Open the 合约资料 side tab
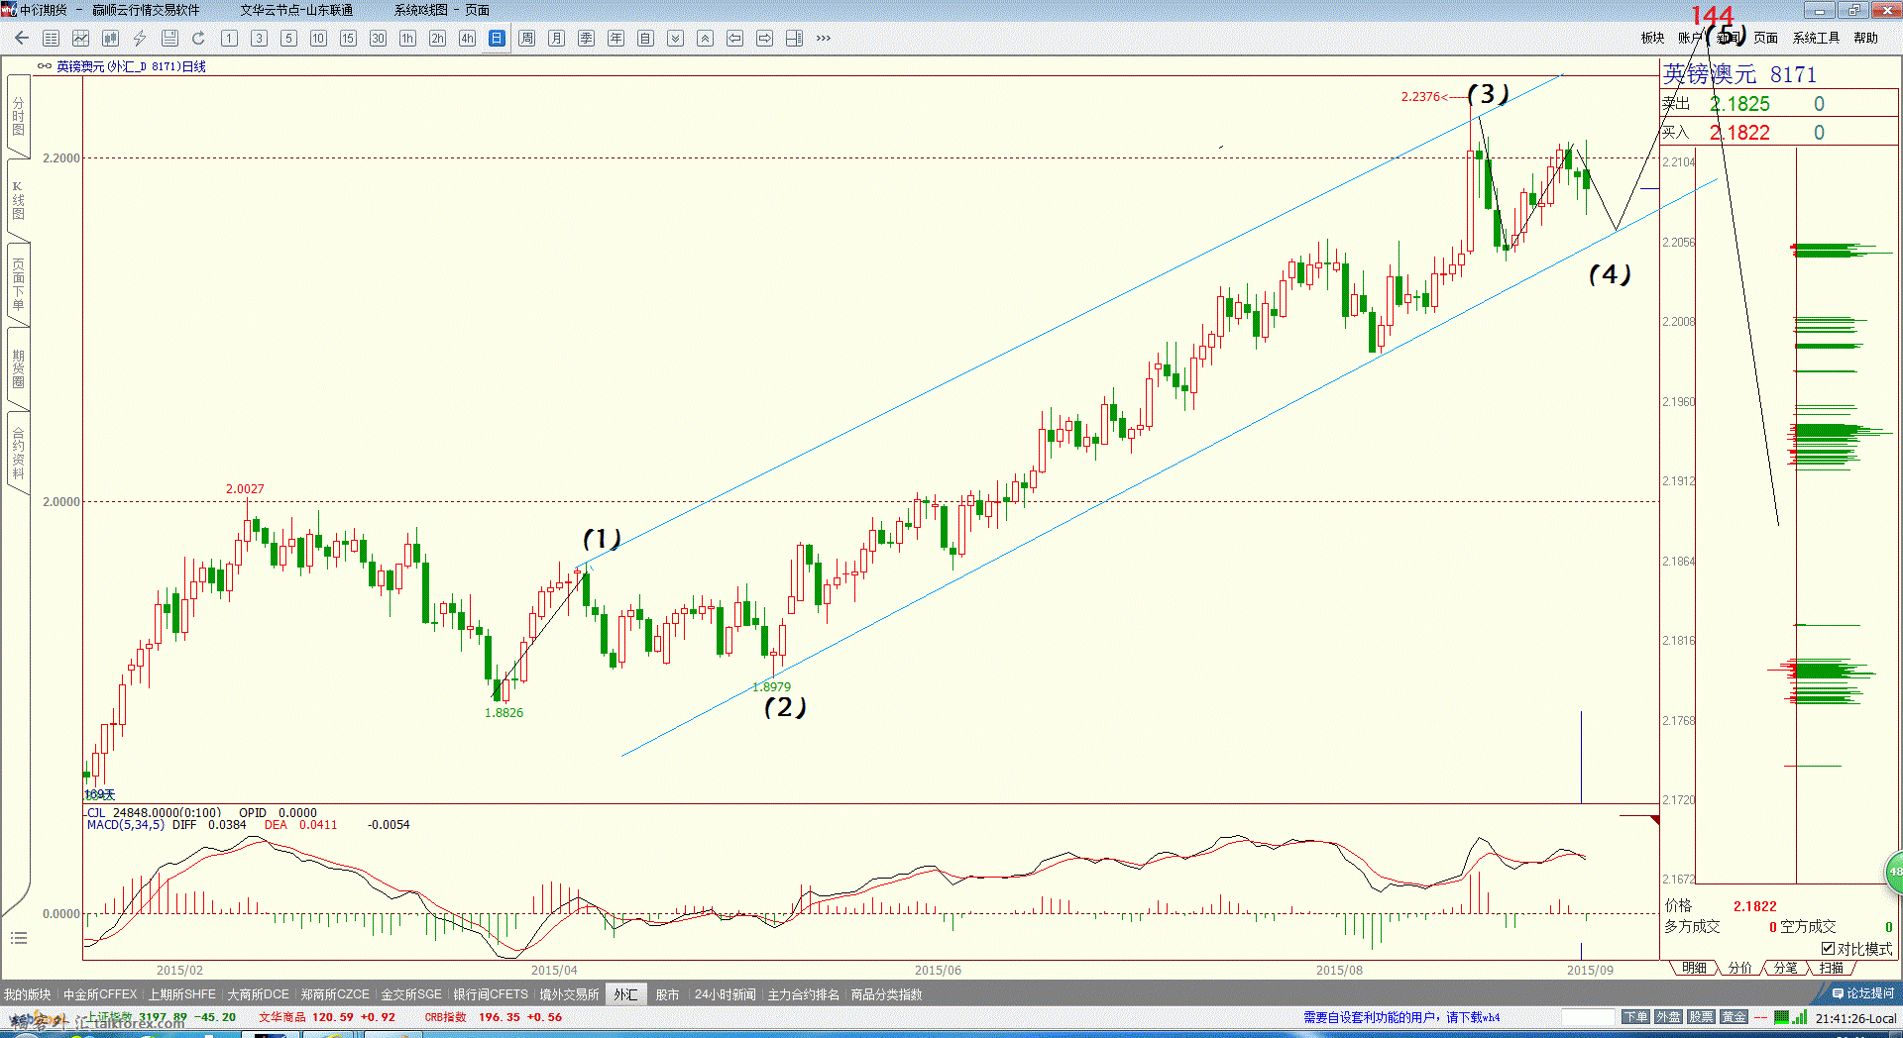Image resolution: width=1903 pixels, height=1038 pixels. (x=18, y=453)
